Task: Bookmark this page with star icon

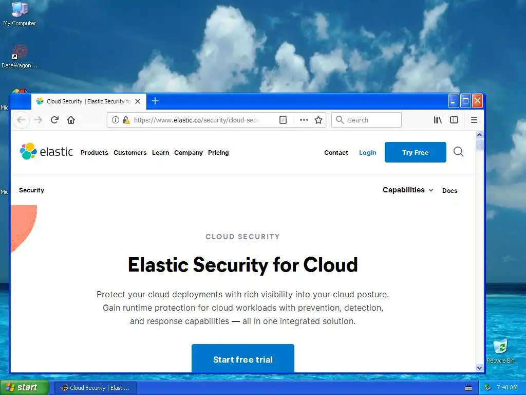Action: [318, 120]
